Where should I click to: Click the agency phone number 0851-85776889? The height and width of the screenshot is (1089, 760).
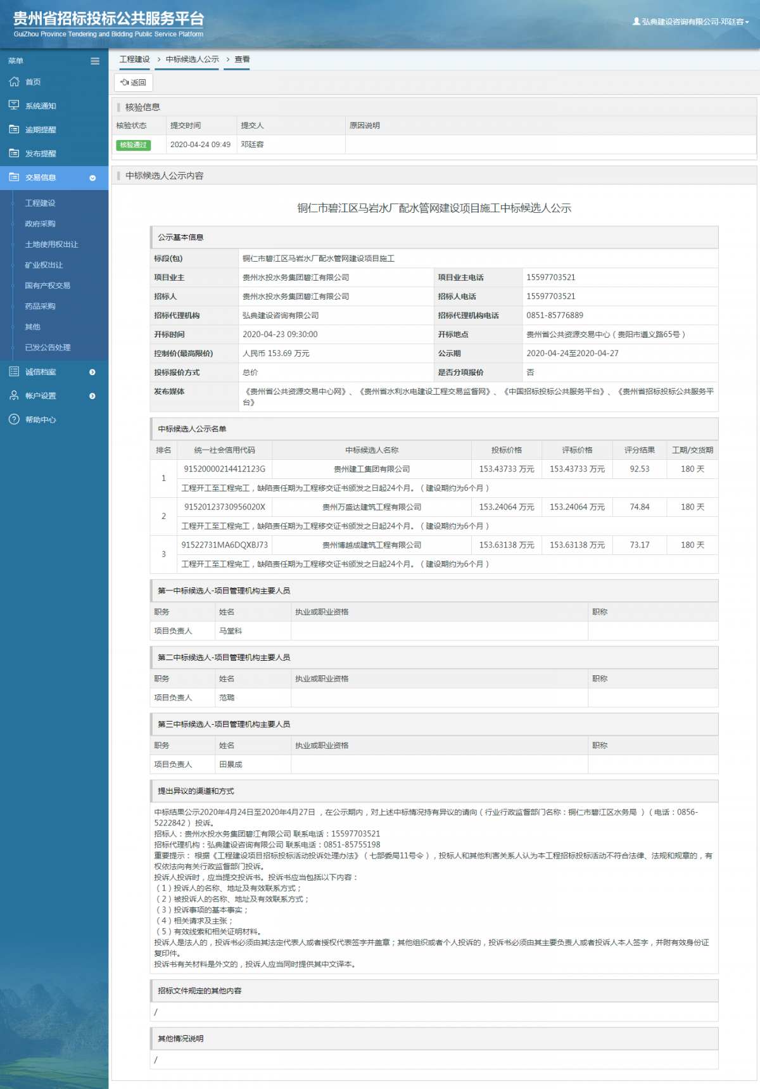555,315
